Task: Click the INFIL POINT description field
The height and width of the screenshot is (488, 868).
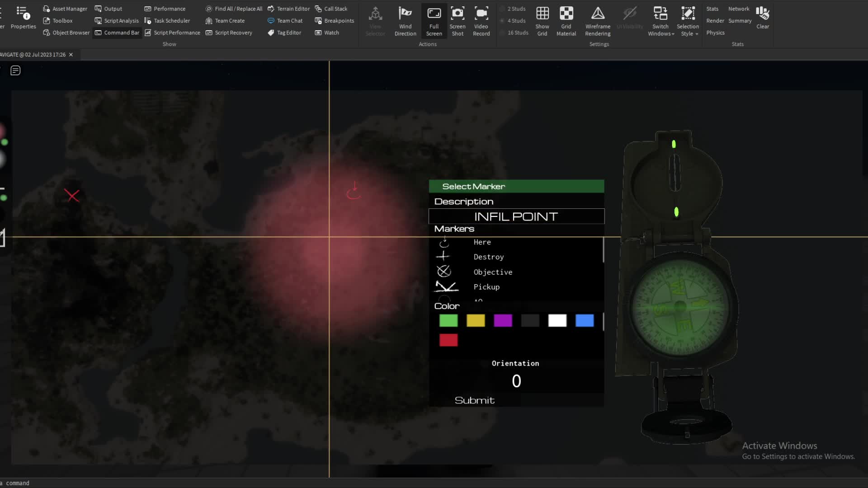Action: (x=516, y=216)
